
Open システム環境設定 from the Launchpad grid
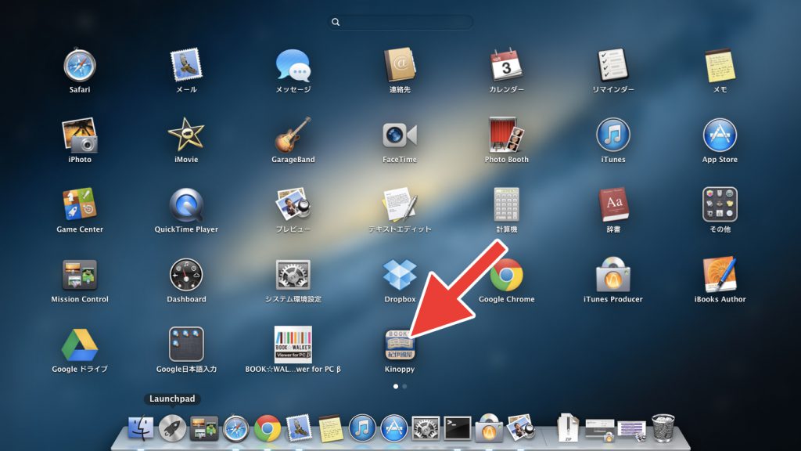pos(293,275)
